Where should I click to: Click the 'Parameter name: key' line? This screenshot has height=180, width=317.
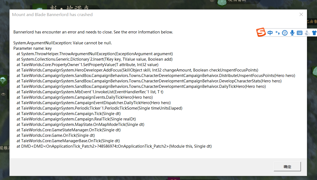pyautogui.click(x=33, y=48)
